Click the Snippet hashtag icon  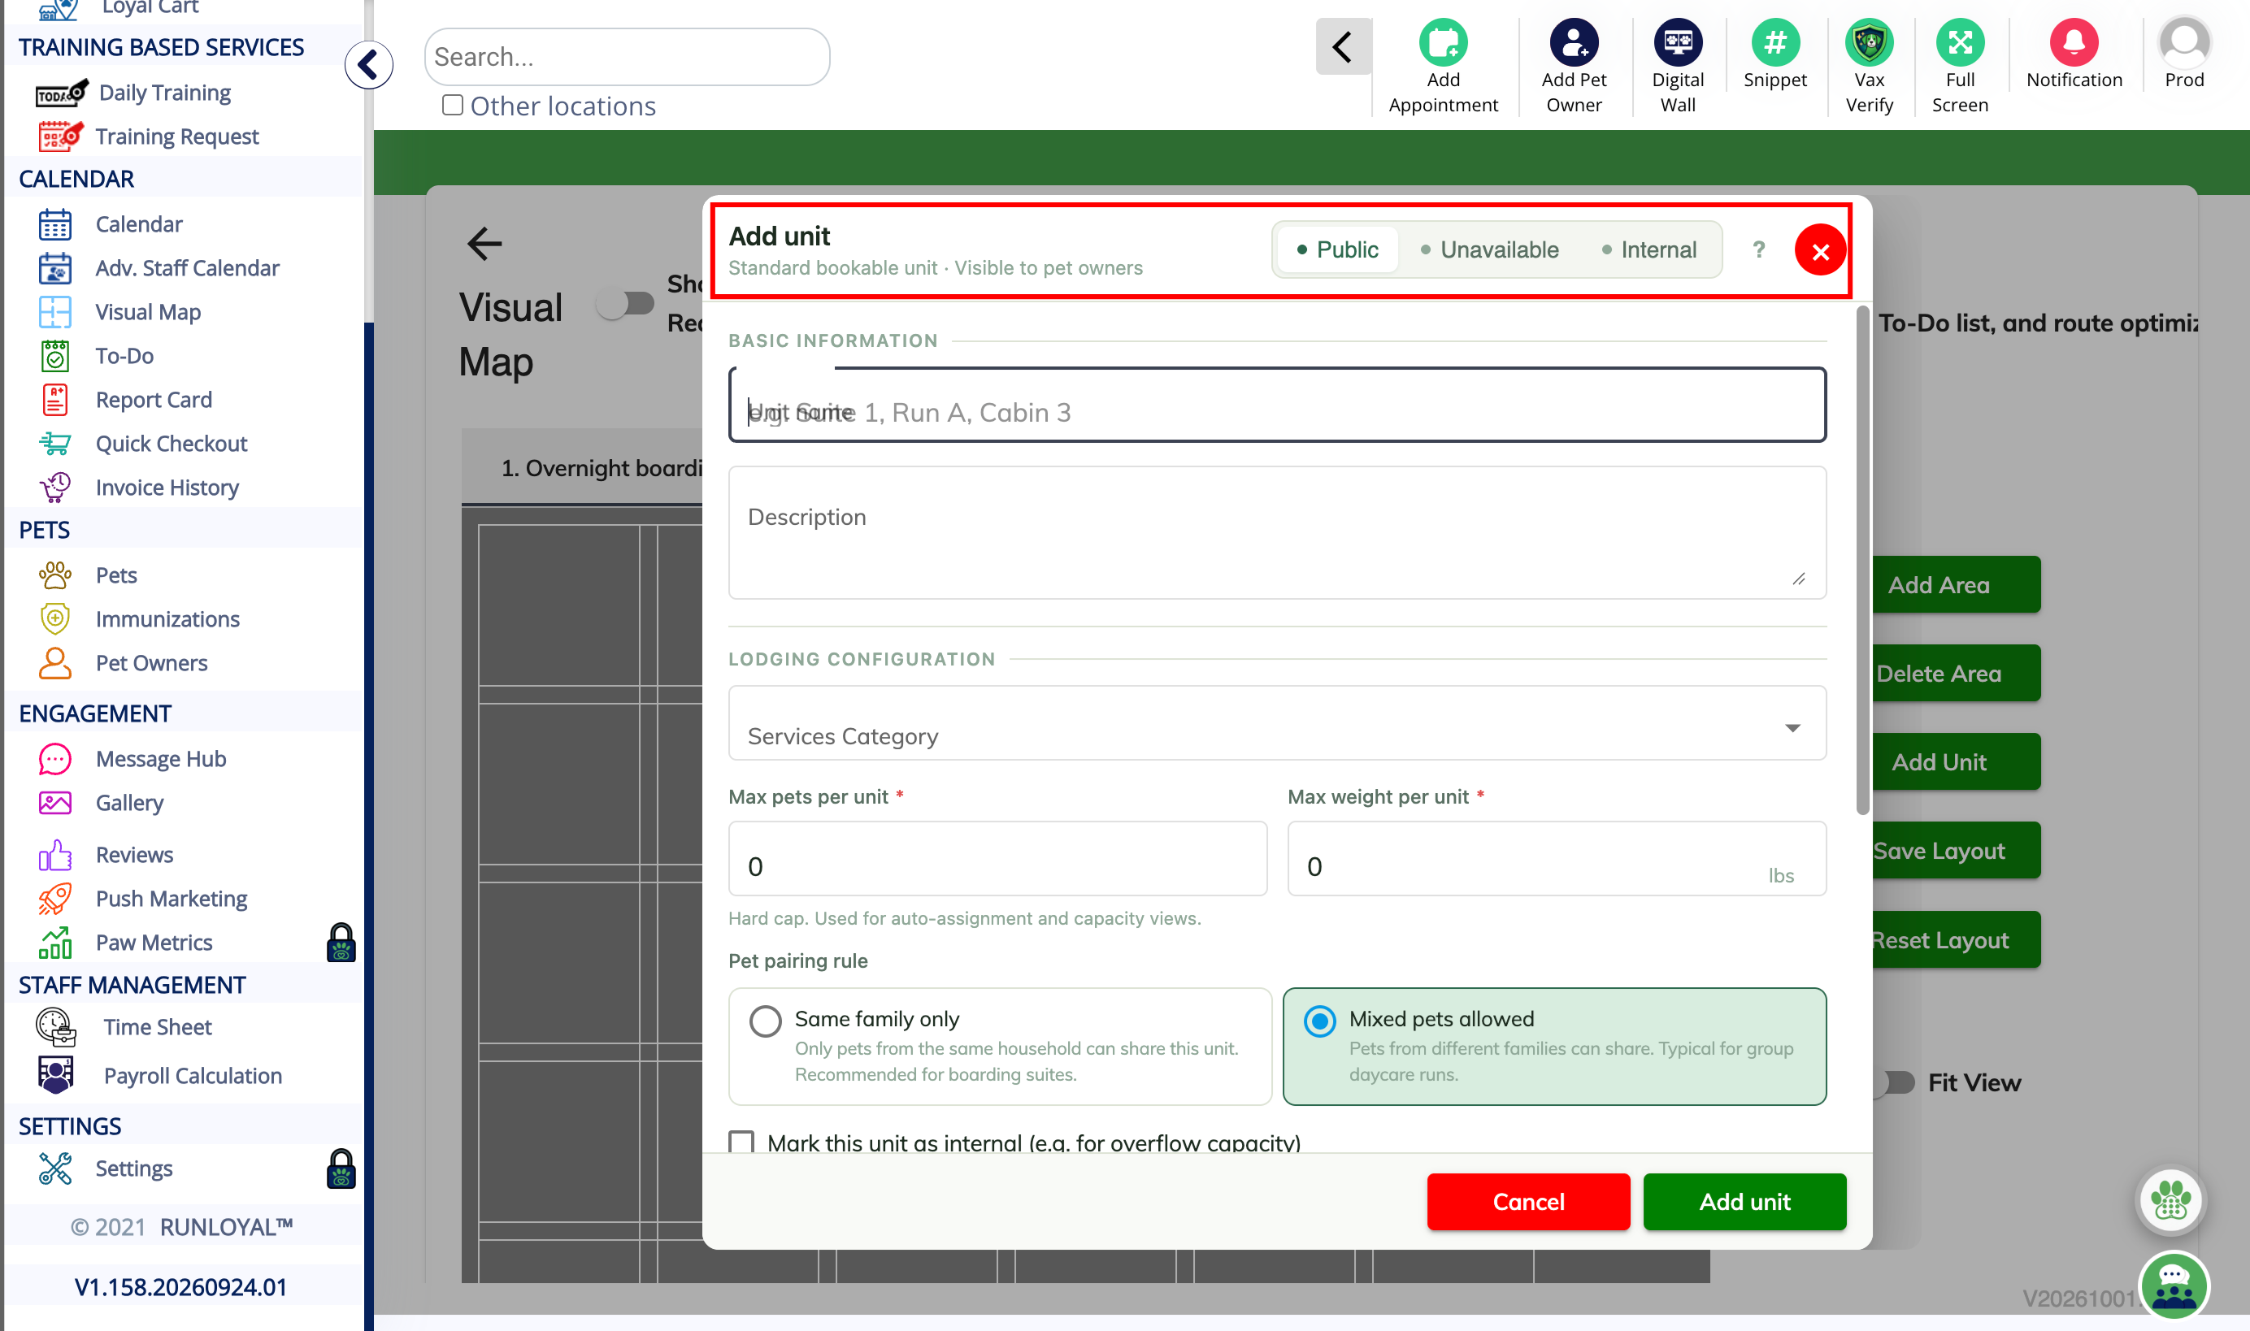[1774, 42]
